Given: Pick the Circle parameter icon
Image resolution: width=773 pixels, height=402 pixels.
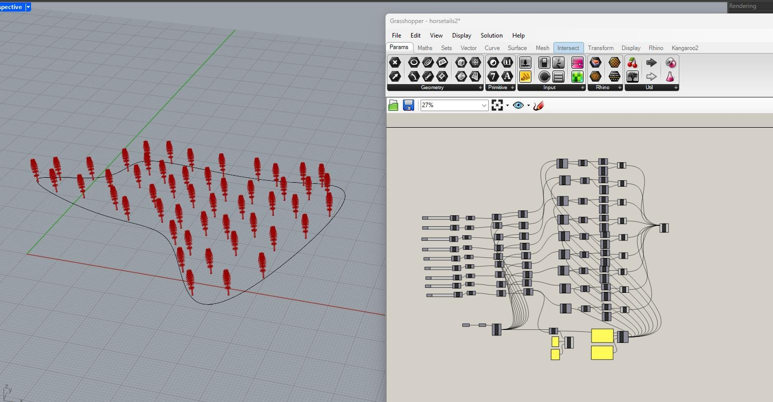Looking at the screenshot, I should coord(414,62).
